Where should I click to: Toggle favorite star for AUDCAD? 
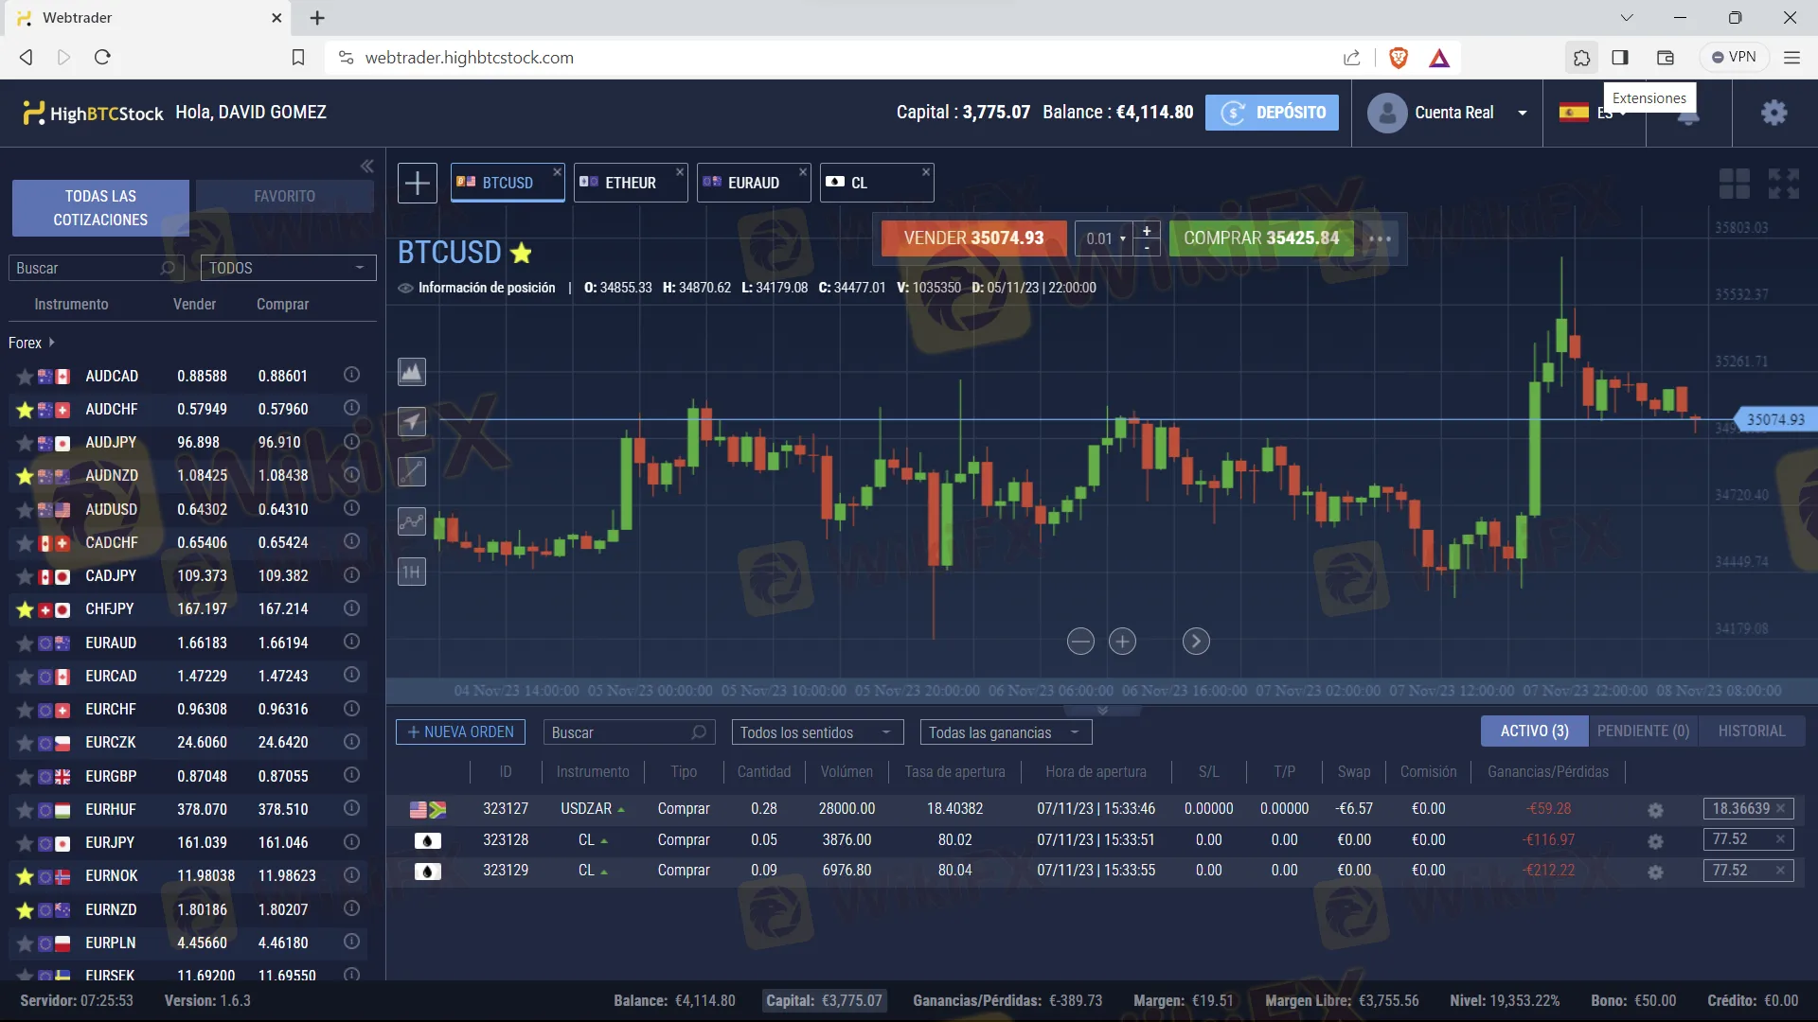tap(25, 377)
